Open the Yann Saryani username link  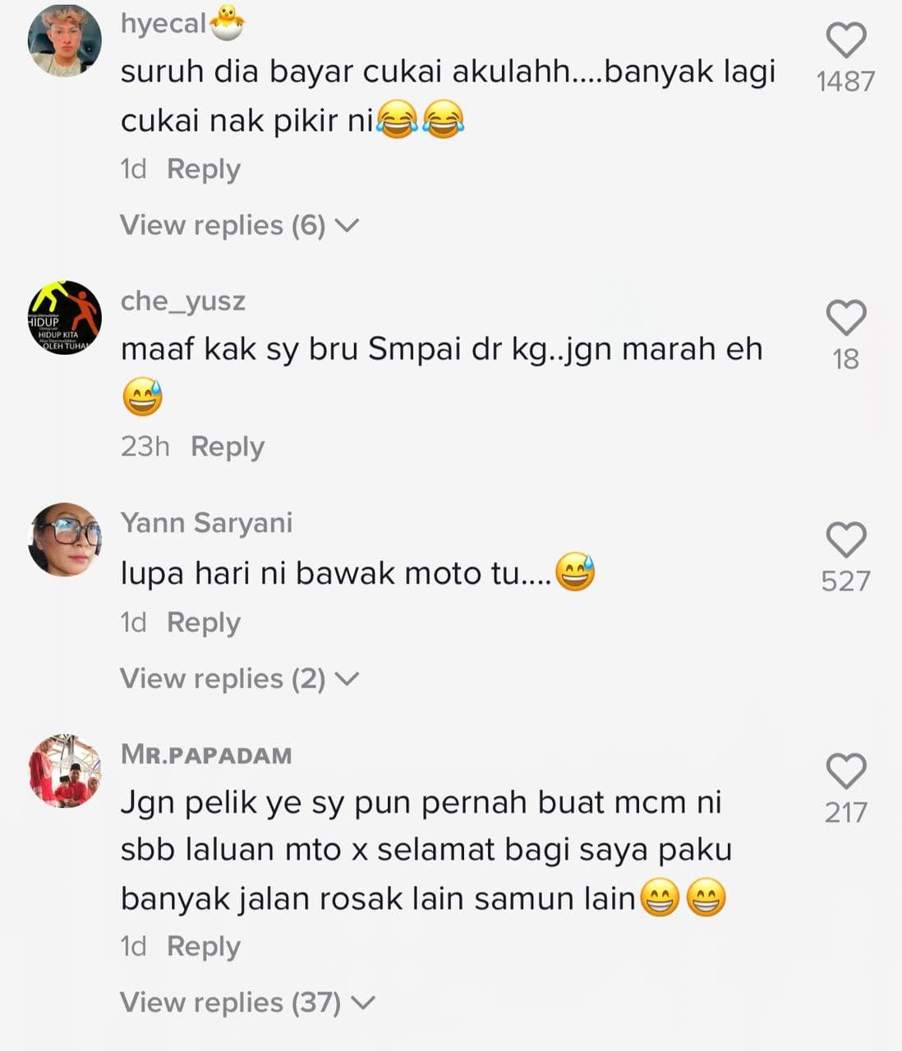pyautogui.click(x=206, y=522)
